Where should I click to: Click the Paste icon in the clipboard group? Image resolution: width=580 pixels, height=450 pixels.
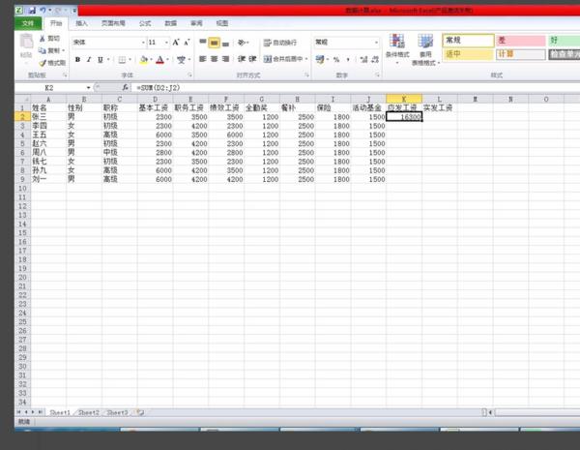[26, 48]
